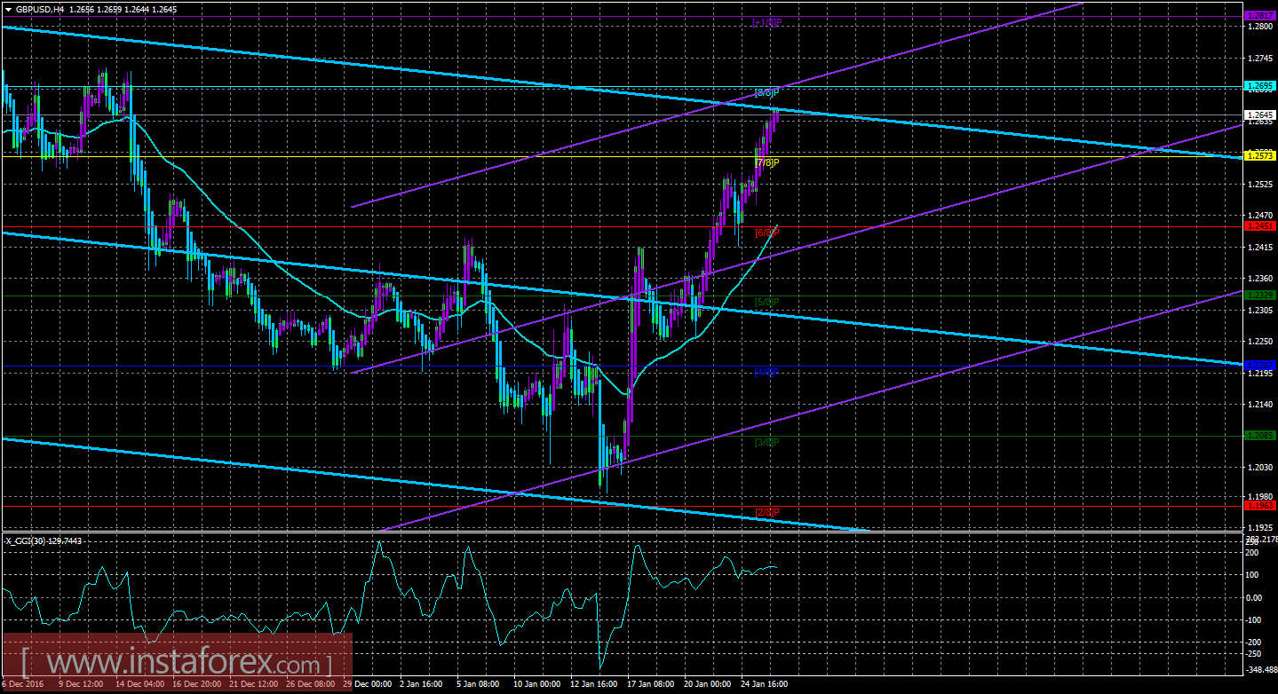Select the [5/8]P Murrey level label
Viewport: 1278px width, 694px height.
tap(767, 303)
